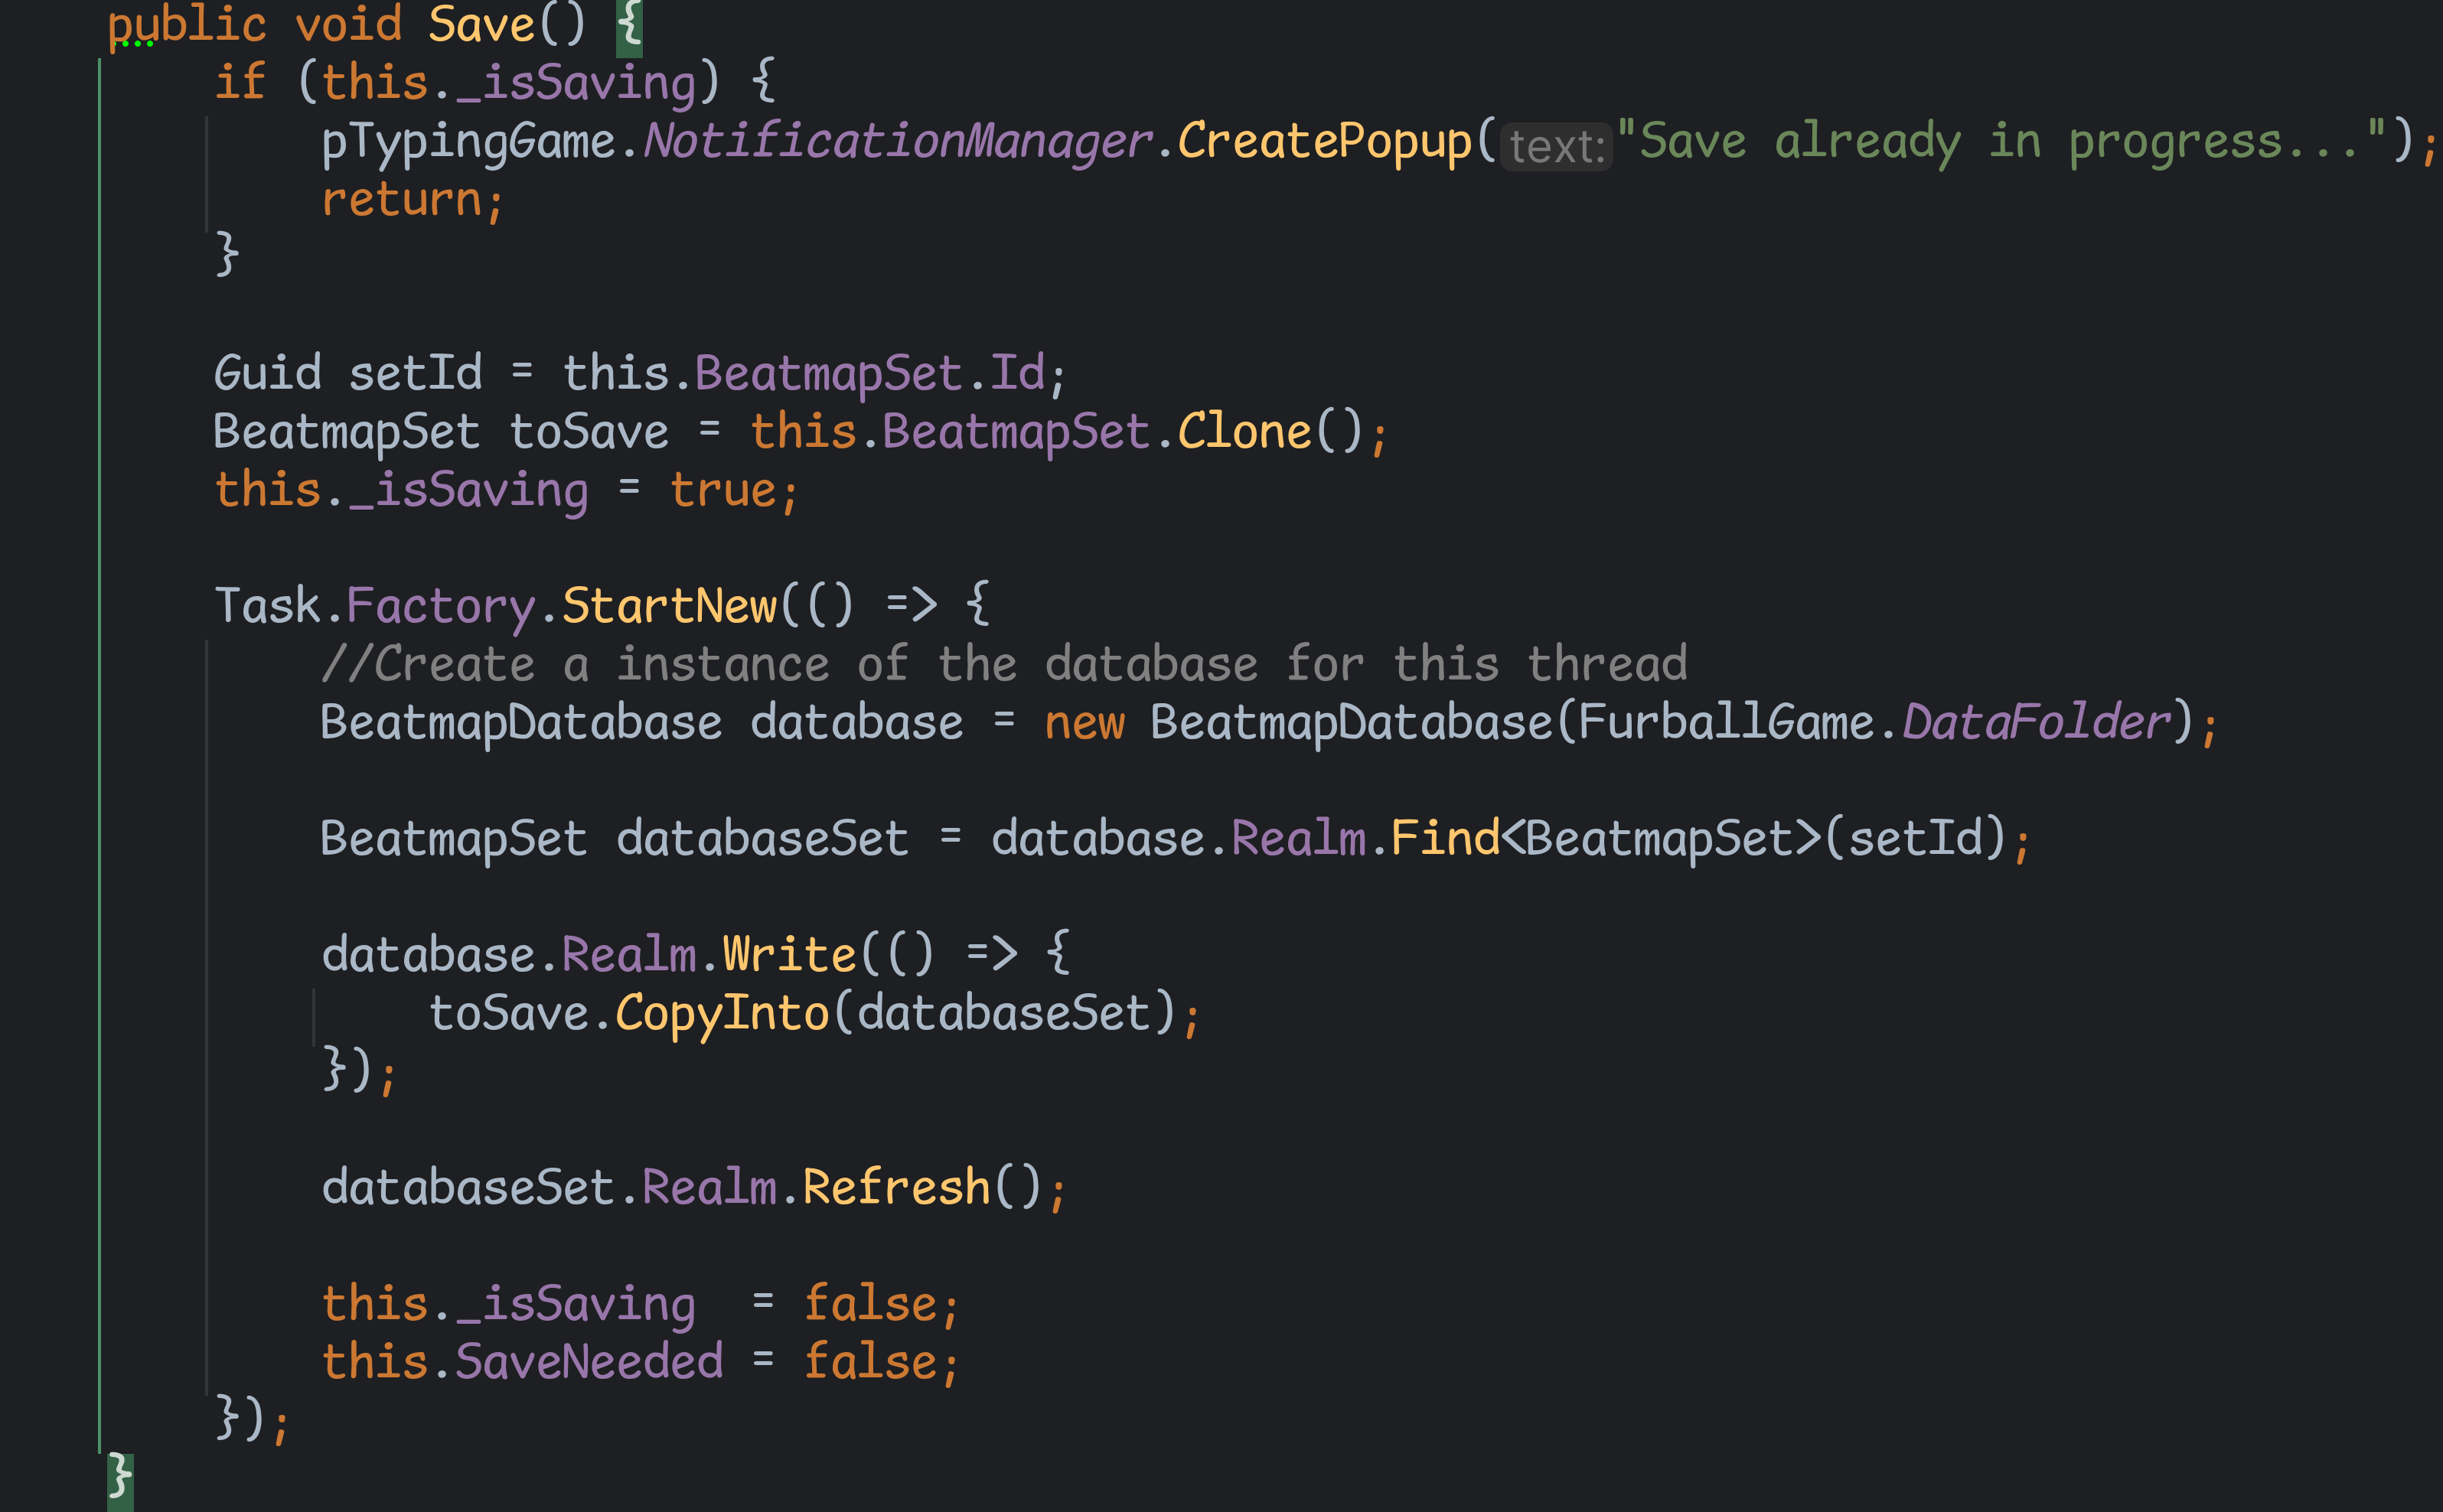Viewport: 2443px width, 1512px height.
Task: Click the comment about creating database instance
Action: 1003,664
